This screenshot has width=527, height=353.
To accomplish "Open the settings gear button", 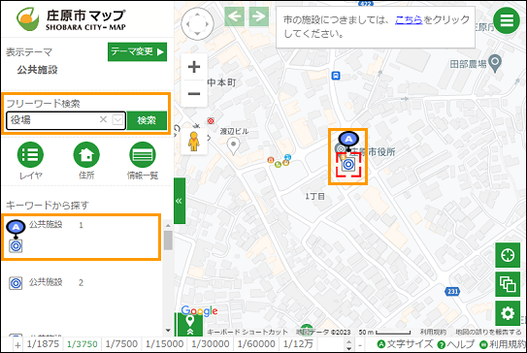I will (x=508, y=313).
